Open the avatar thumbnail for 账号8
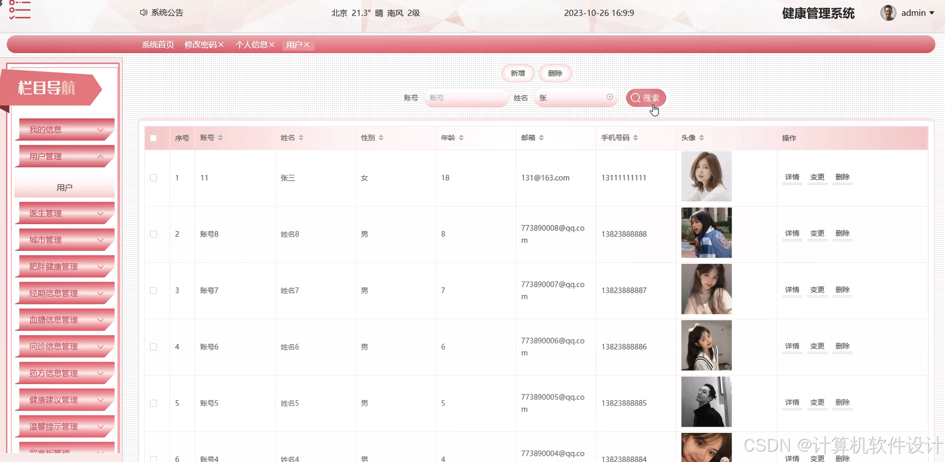The width and height of the screenshot is (945, 462). (x=706, y=233)
